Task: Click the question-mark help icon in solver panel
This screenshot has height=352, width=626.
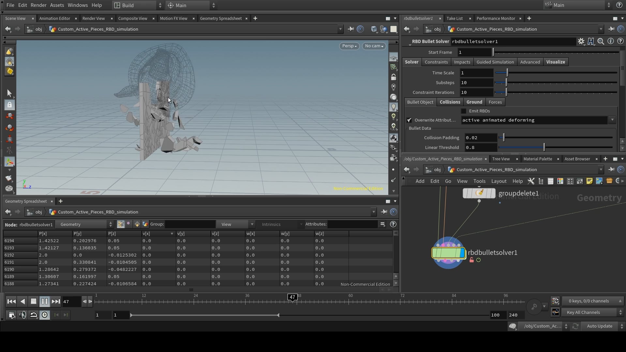Action: 621,41
